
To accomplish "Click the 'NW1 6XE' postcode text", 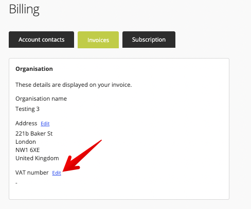I will (x=28, y=150).
